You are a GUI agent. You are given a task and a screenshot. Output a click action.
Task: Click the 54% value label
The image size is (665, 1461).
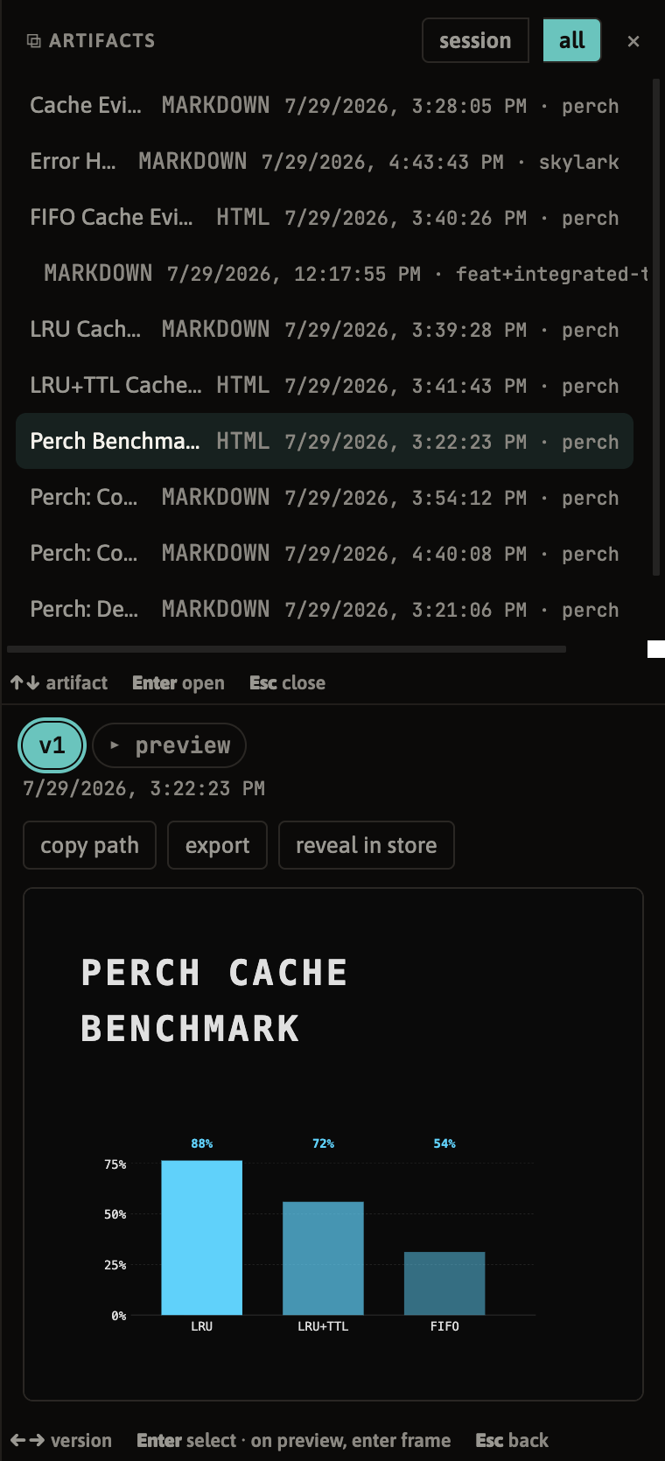point(444,1143)
